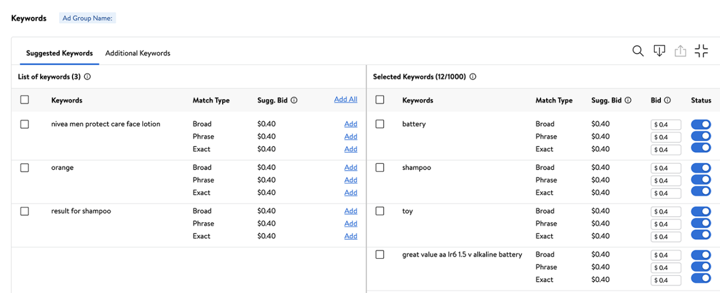Add orange keyword Phrase match
720x293 pixels.
click(351, 180)
